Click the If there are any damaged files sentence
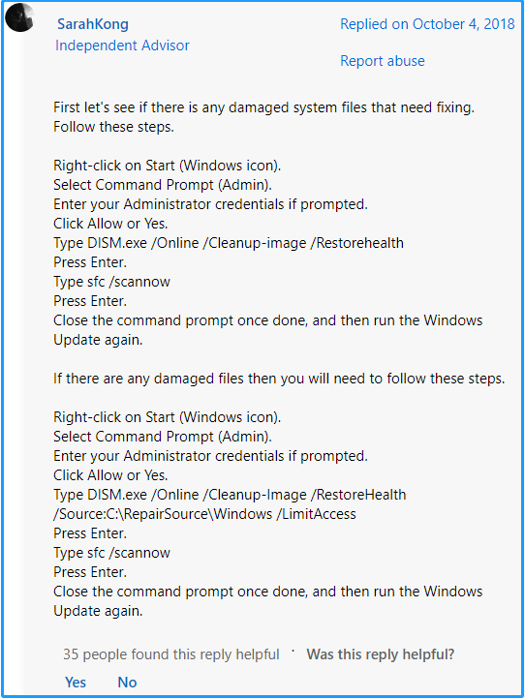Image resolution: width=525 pixels, height=699 pixels. tap(279, 379)
